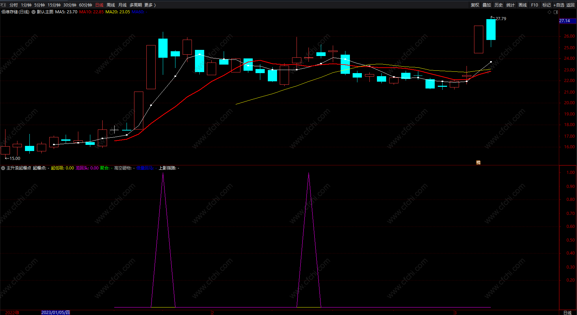The width and height of the screenshot is (577, 315).
Task: Add stock with +自选 button
Action: pyautogui.click(x=559, y=5)
